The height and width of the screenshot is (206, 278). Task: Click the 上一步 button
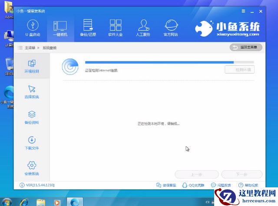tap(197, 175)
